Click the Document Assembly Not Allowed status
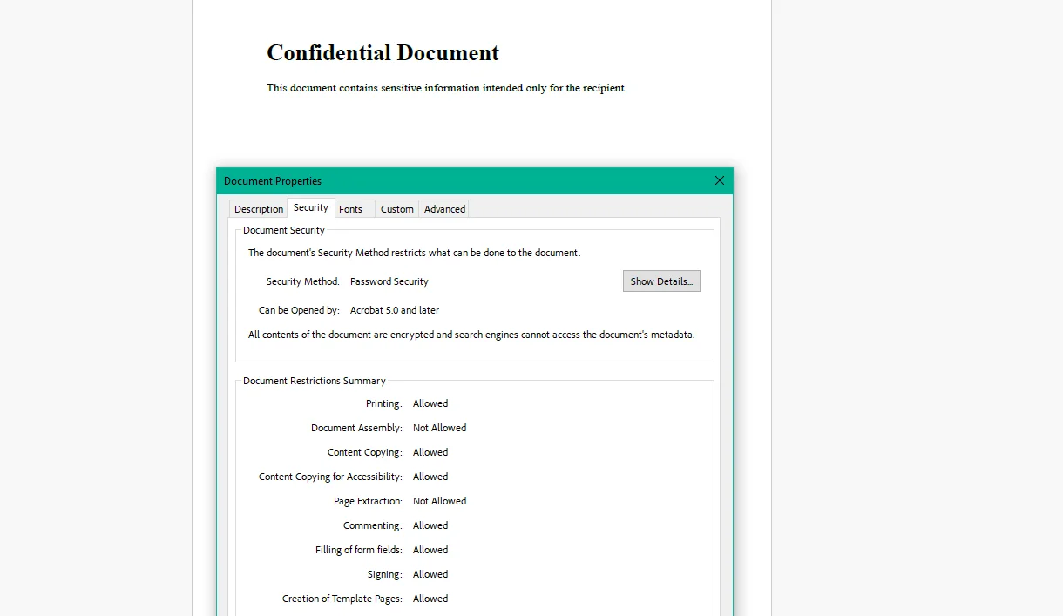This screenshot has width=1063, height=616. coord(439,427)
